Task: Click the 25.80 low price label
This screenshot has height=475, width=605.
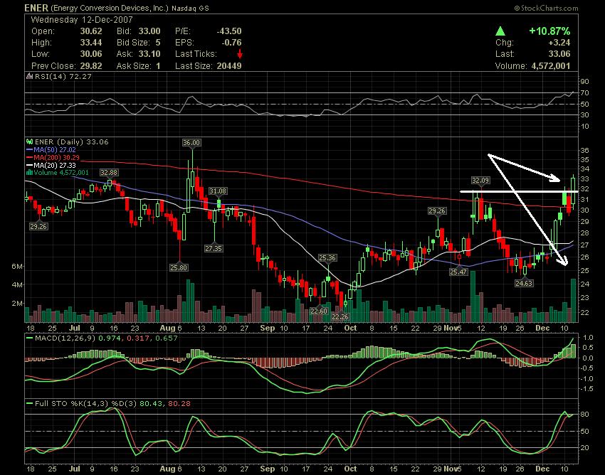Action: click(x=179, y=267)
